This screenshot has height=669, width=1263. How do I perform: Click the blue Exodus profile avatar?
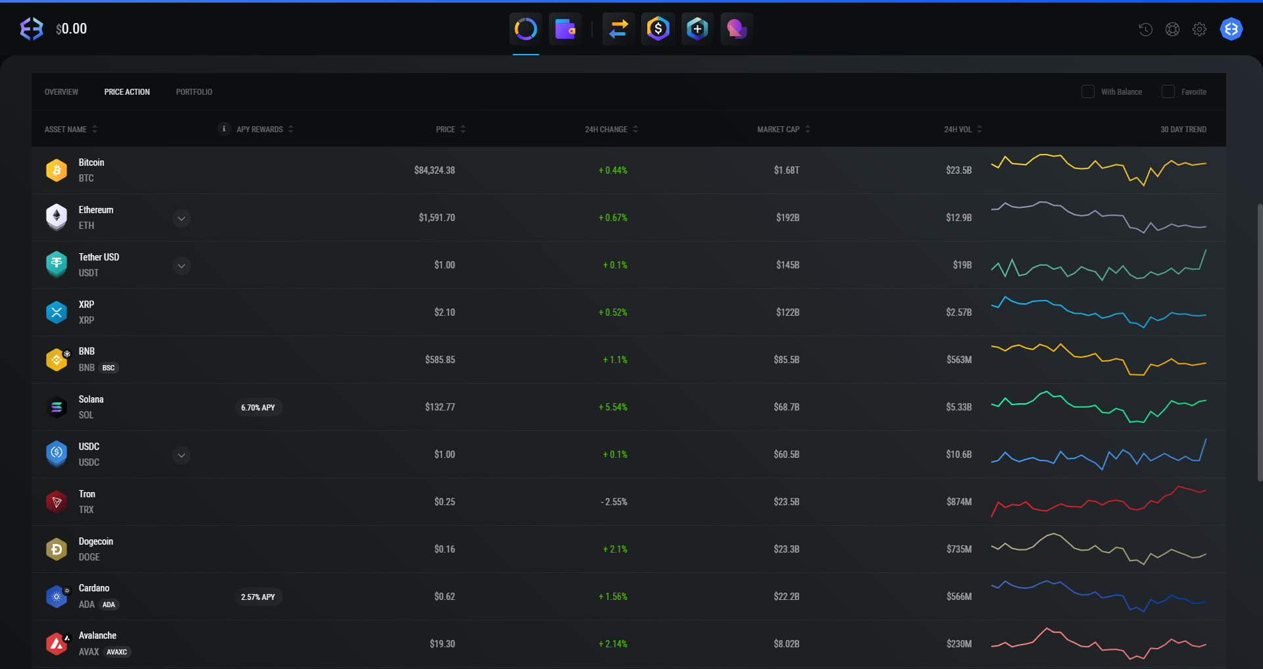[1231, 29]
